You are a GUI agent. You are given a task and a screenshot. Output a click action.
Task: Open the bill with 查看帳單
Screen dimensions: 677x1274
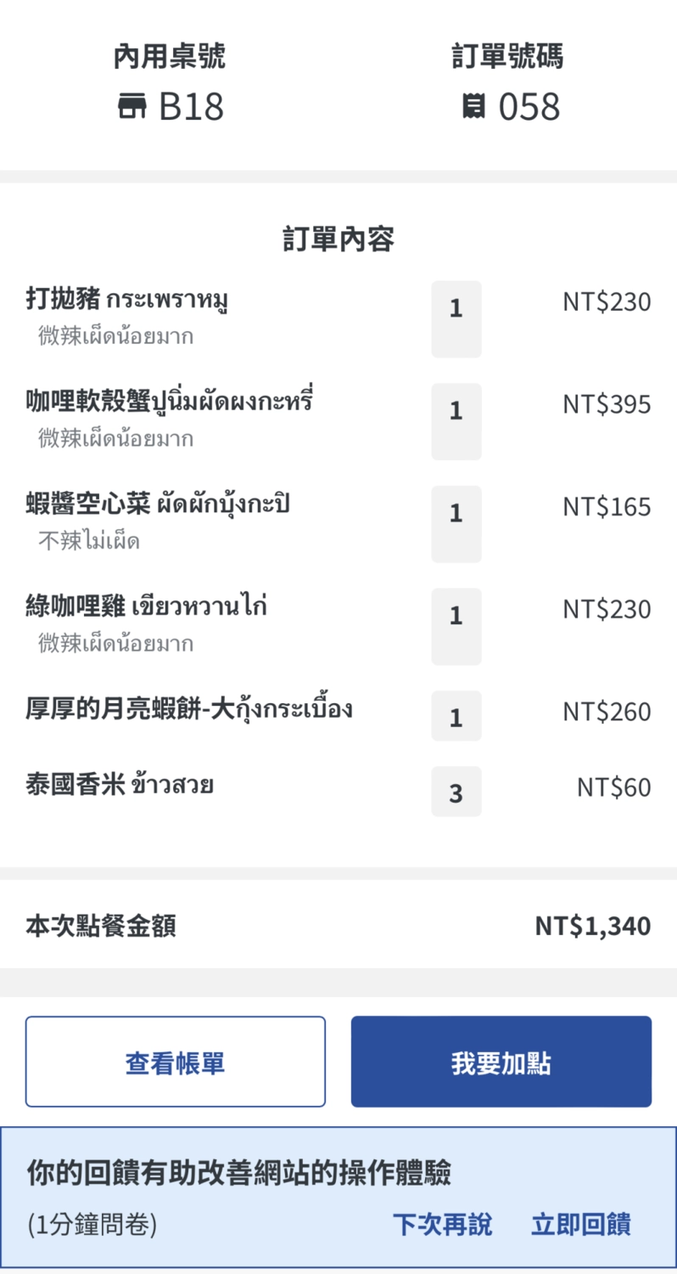[175, 1062]
